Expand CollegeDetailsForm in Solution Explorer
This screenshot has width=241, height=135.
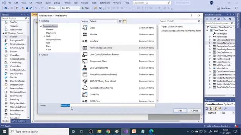(210, 40)
